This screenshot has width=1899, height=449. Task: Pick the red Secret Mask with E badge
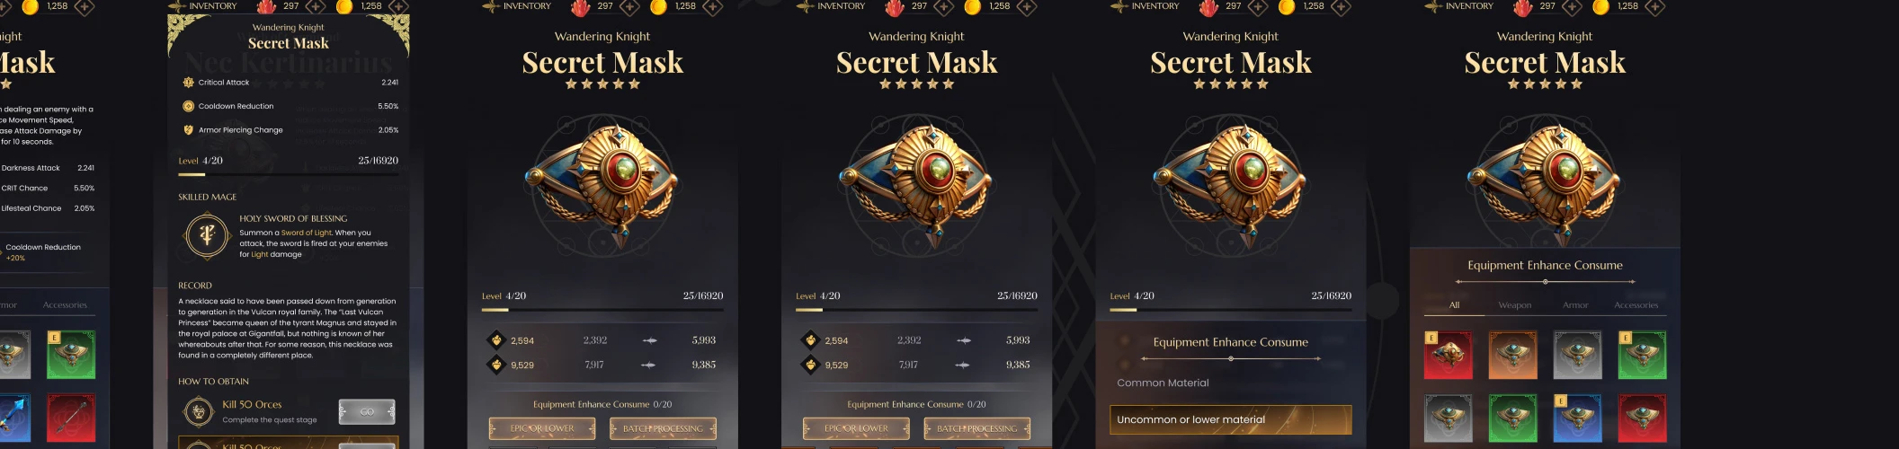tap(1449, 355)
